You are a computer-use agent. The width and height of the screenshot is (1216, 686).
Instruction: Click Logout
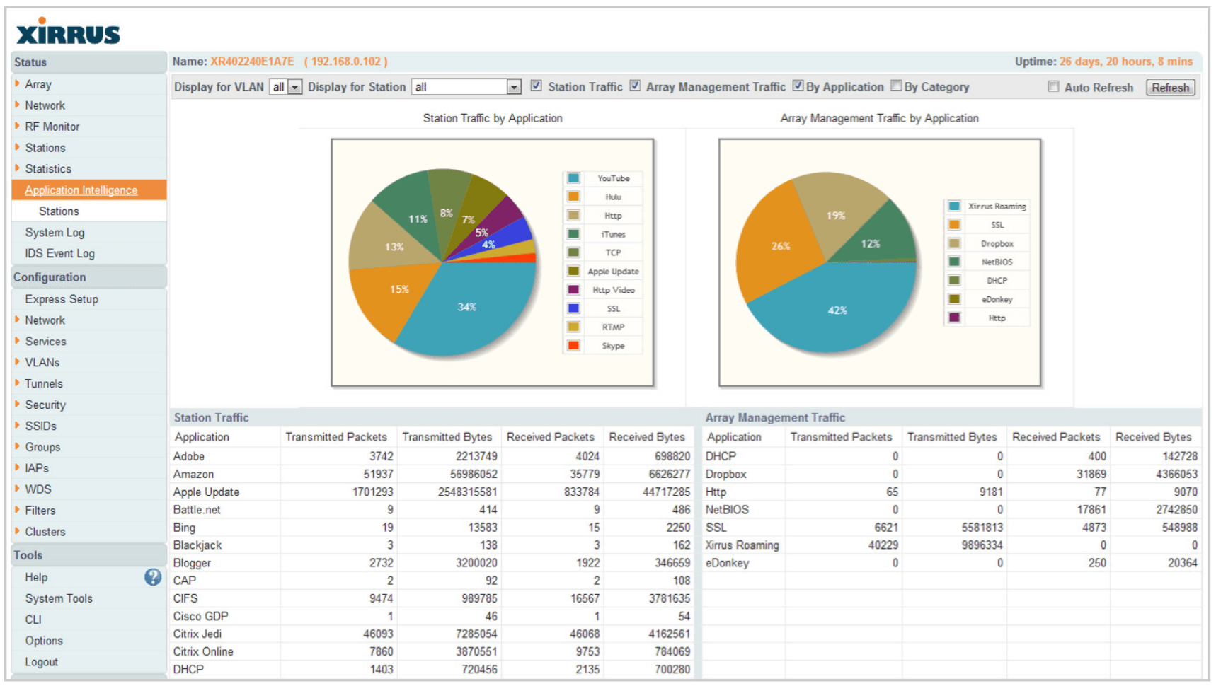coord(41,662)
